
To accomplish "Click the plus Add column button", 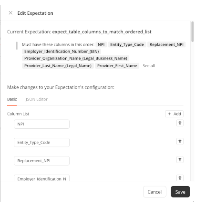I will point(174,114).
